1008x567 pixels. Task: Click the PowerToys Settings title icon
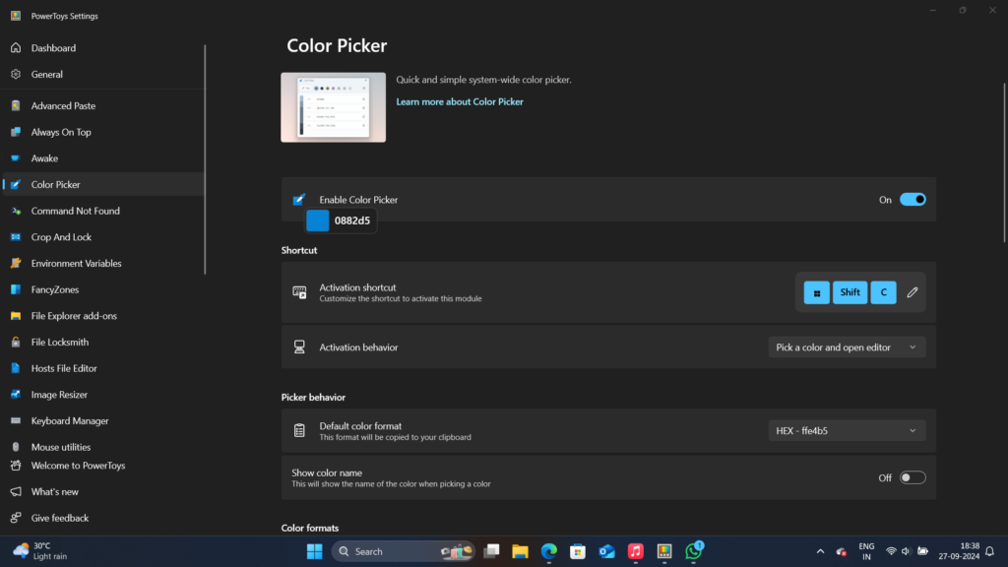tap(16, 16)
